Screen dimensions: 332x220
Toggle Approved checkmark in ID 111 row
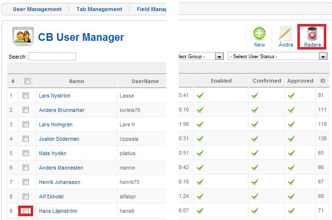(x=292, y=110)
